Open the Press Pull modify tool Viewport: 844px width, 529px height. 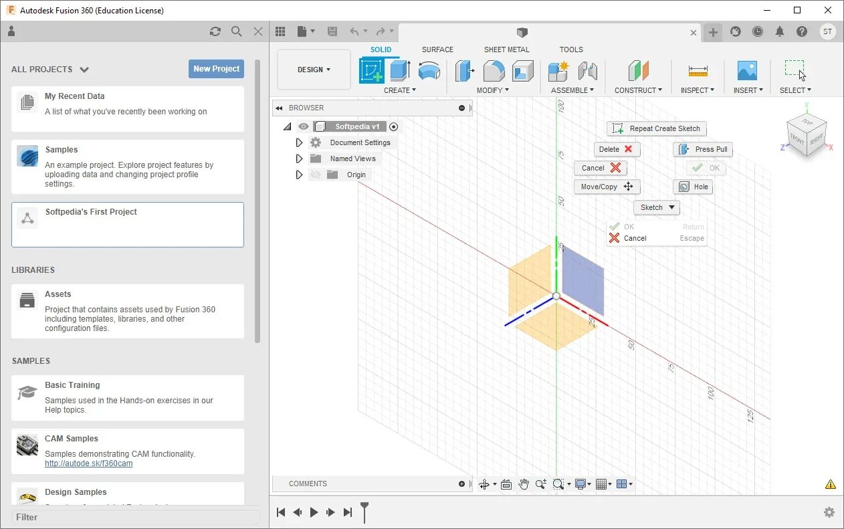coord(464,70)
